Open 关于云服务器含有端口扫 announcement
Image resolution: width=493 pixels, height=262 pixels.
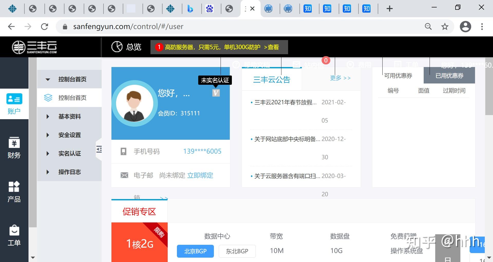click(287, 176)
